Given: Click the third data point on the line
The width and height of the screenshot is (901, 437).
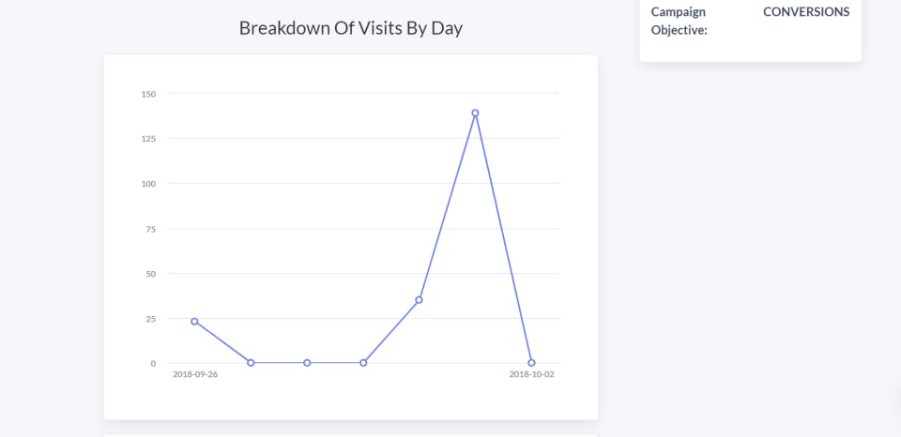Looking at the screenshot, I should coord(307,363).
